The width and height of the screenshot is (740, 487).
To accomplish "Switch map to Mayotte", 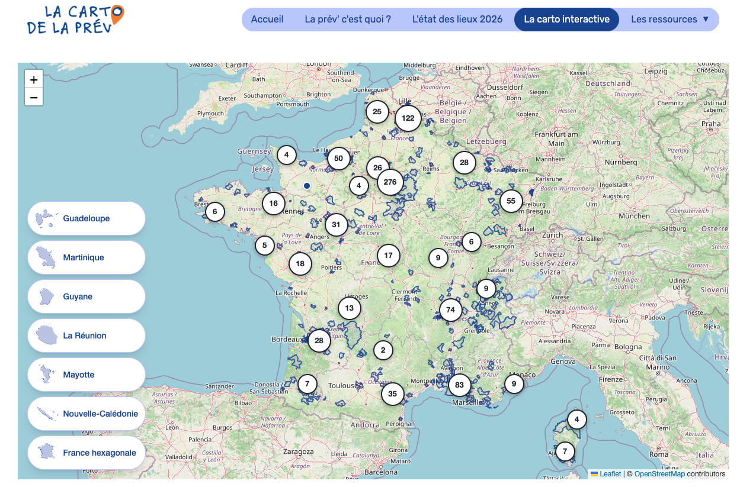I will click(87, 375).
